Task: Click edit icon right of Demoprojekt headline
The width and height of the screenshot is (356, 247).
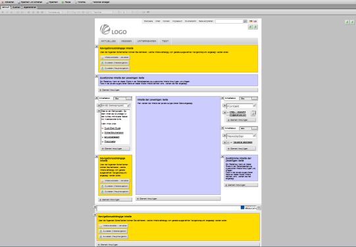Action: pyautogui.click(x=129, y=105)
